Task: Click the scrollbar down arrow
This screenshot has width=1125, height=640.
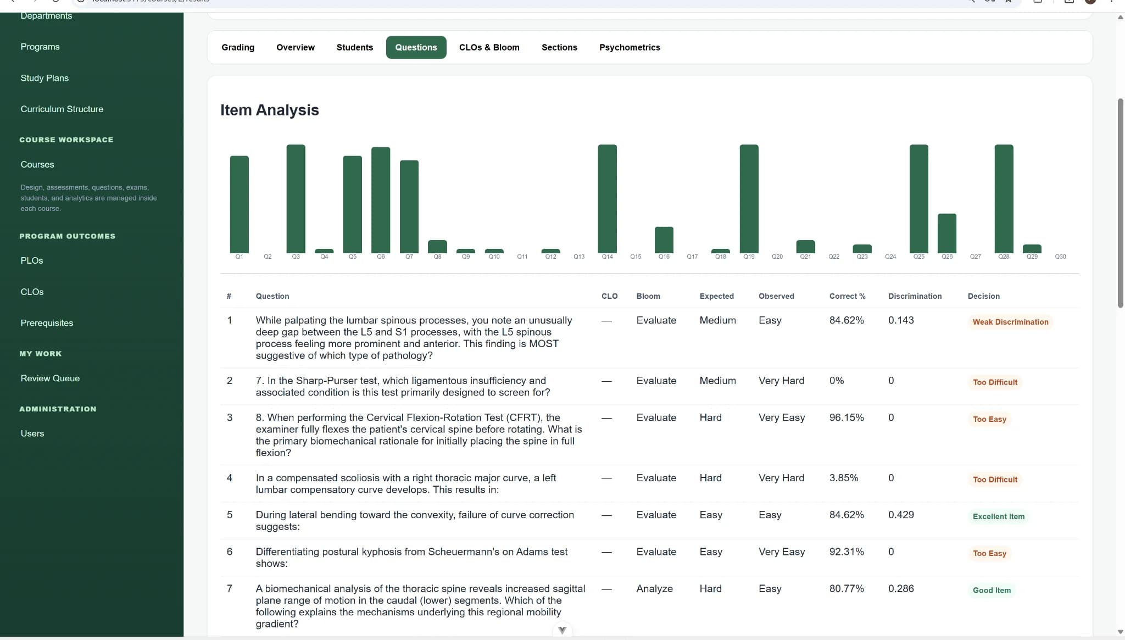Action: click(1121, 632)
